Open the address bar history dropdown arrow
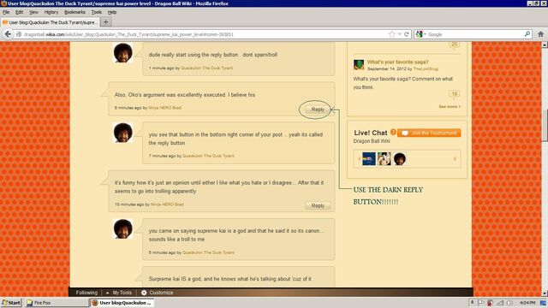 tap(400, 34)
